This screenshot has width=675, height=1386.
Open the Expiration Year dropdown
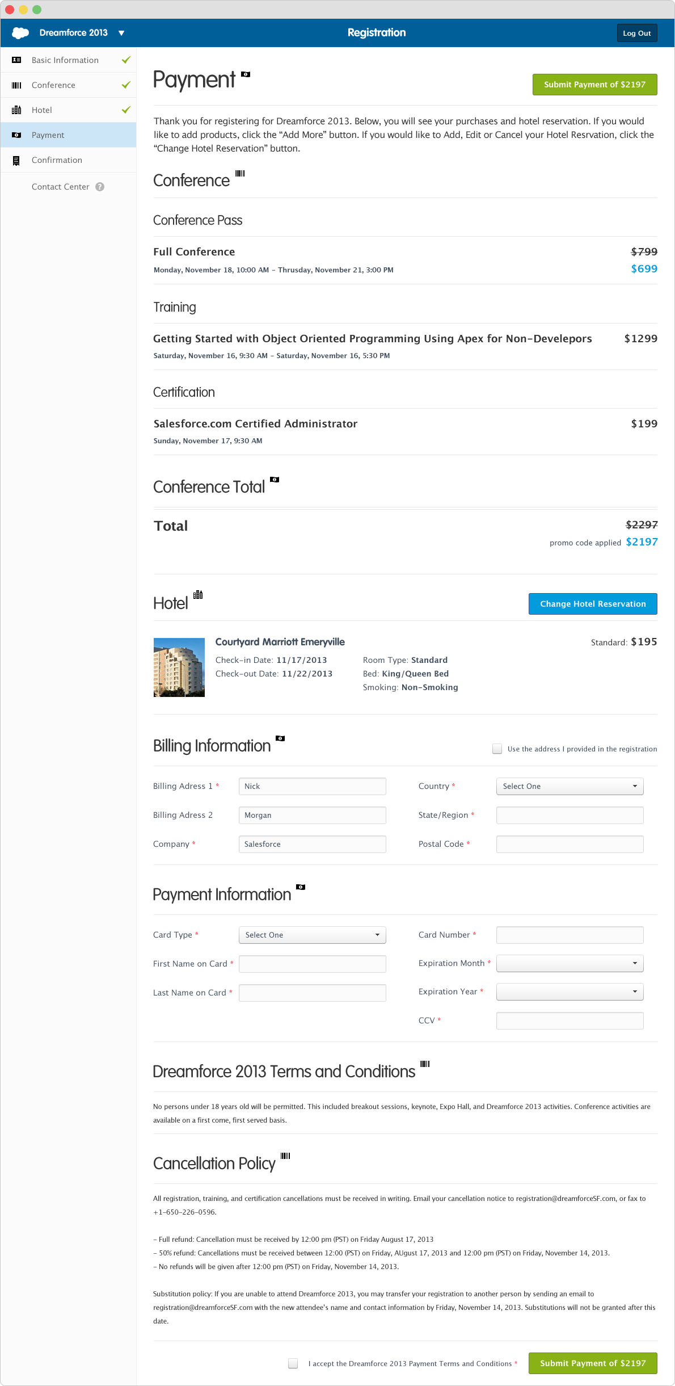pos(569,992)
